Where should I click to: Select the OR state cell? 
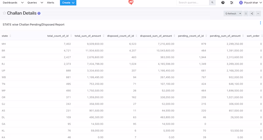(4, 97)
